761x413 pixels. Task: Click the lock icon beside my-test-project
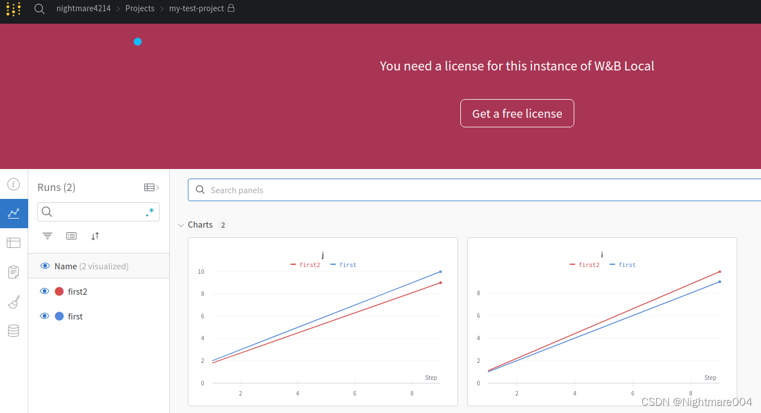point(231,8)
